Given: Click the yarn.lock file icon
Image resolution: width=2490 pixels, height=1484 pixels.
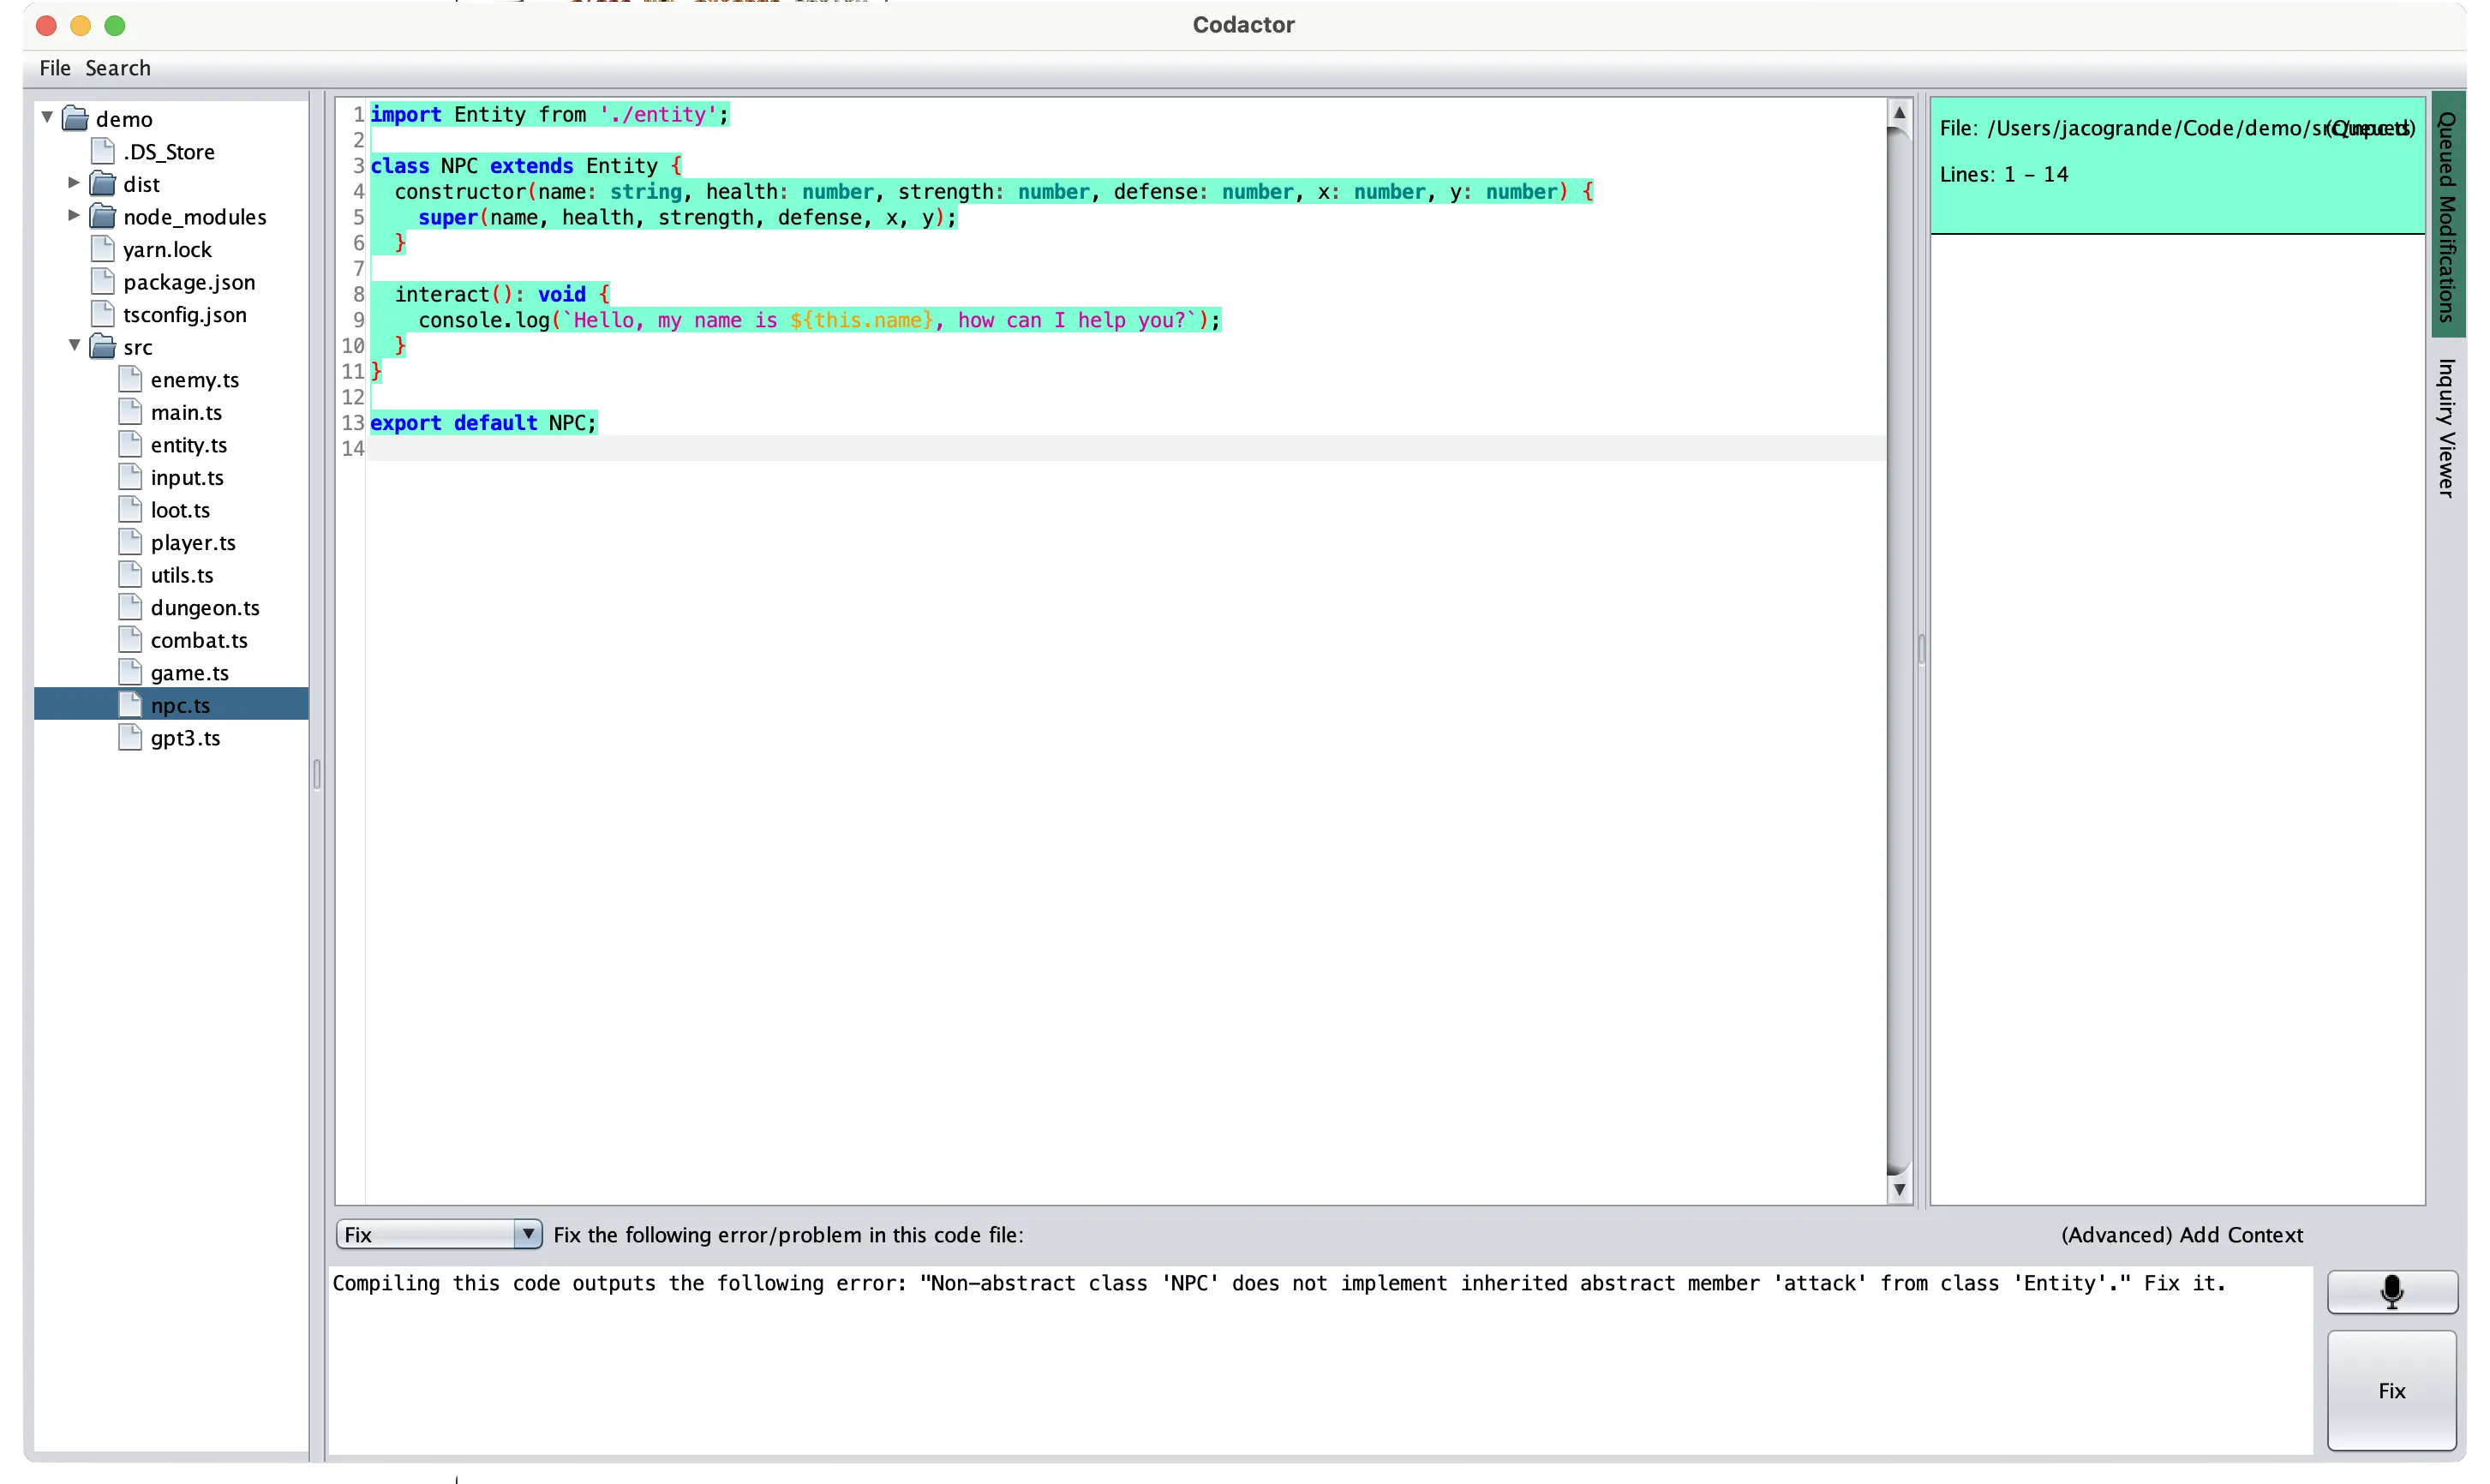Looking at the screenshot, I should [x=103, y=249].
